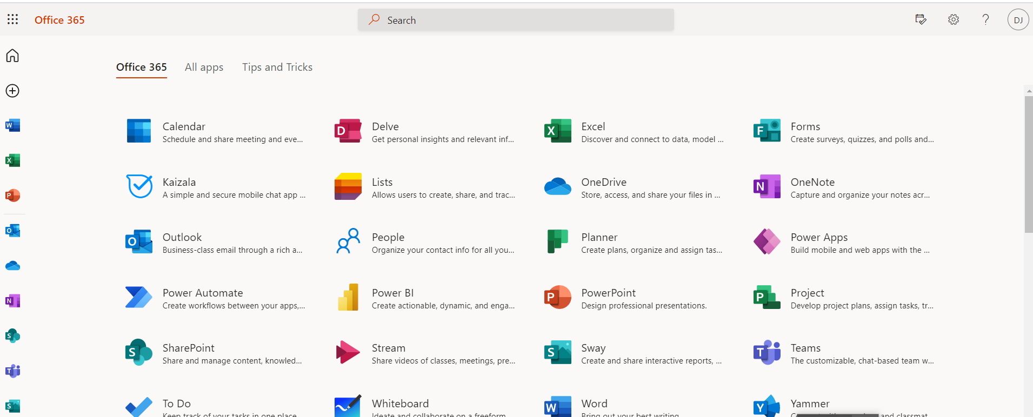Click the Create new plus icon
The width and height of the screenshot is (1033, 417).
coord(12,91)
